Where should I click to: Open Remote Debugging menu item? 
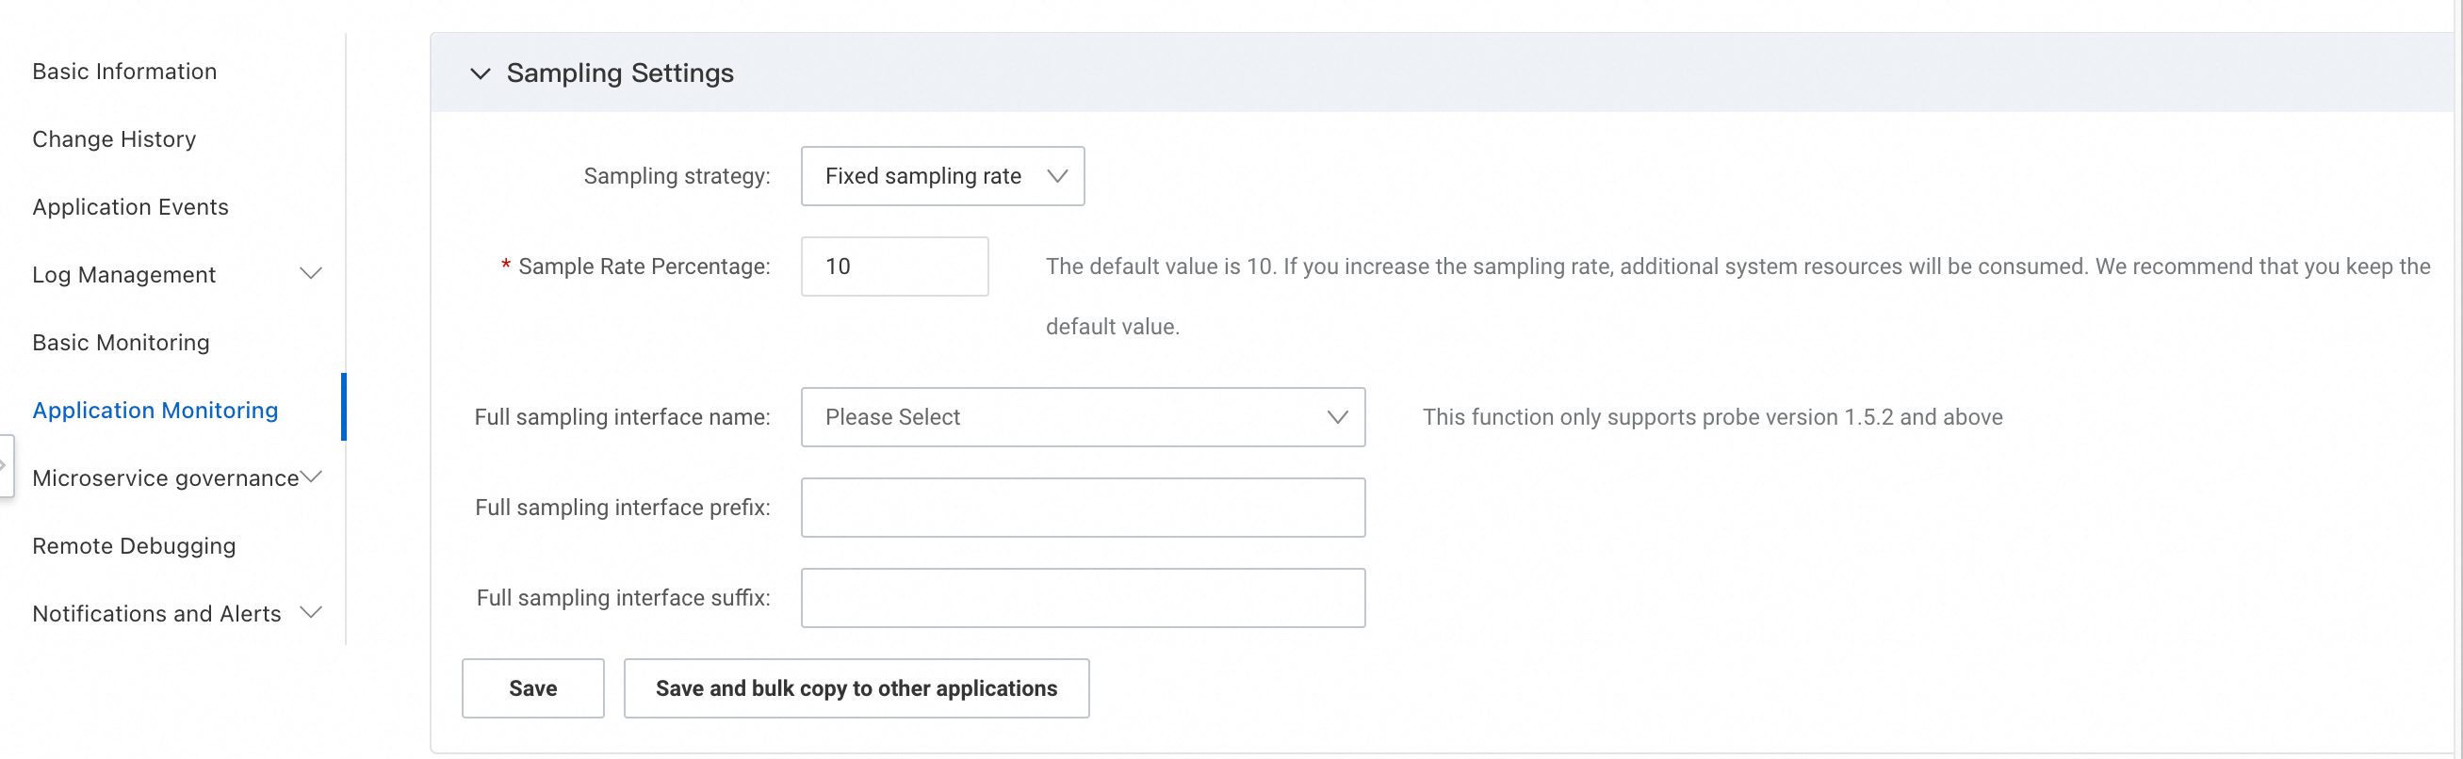pos(134,547)
